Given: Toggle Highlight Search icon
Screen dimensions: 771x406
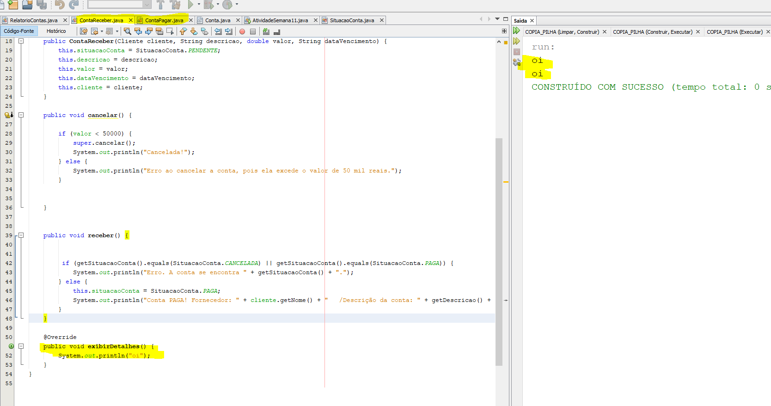Looking at the screenshot, I should coord(159,31).
